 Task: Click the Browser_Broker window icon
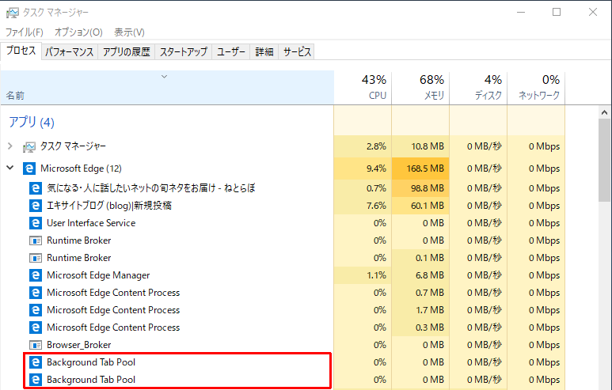(x=36, y=345)
